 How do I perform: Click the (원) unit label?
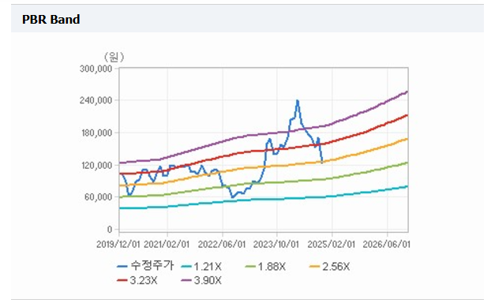[x=114, y=57]
